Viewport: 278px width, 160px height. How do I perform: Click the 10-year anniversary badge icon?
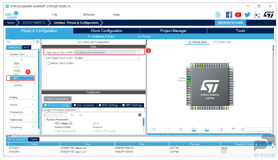tap(218, 15)
